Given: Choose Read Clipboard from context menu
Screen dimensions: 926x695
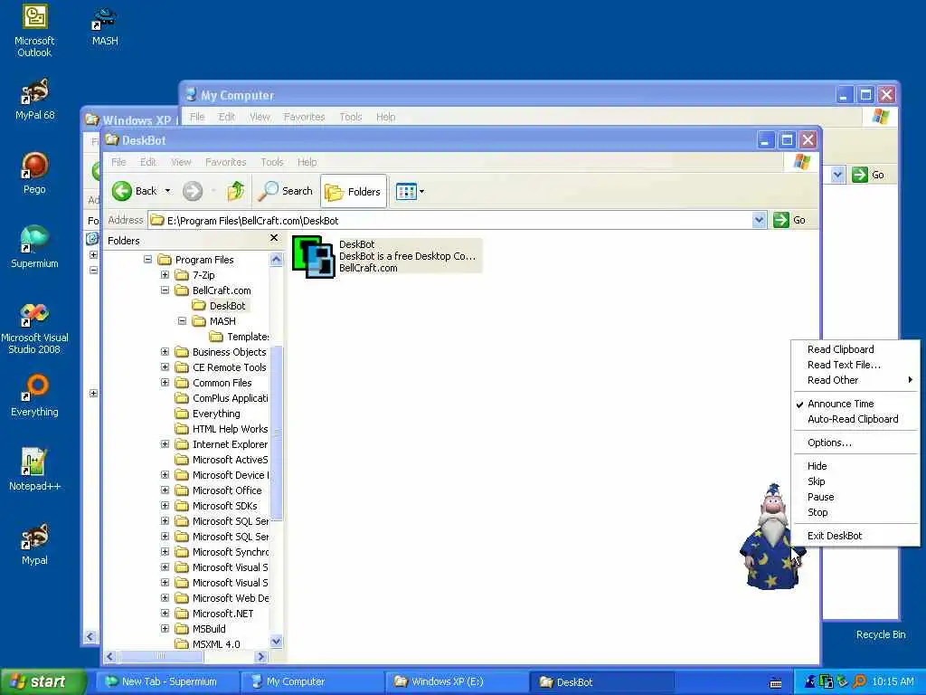Looking at the screenshot, I should pos(855,349).
